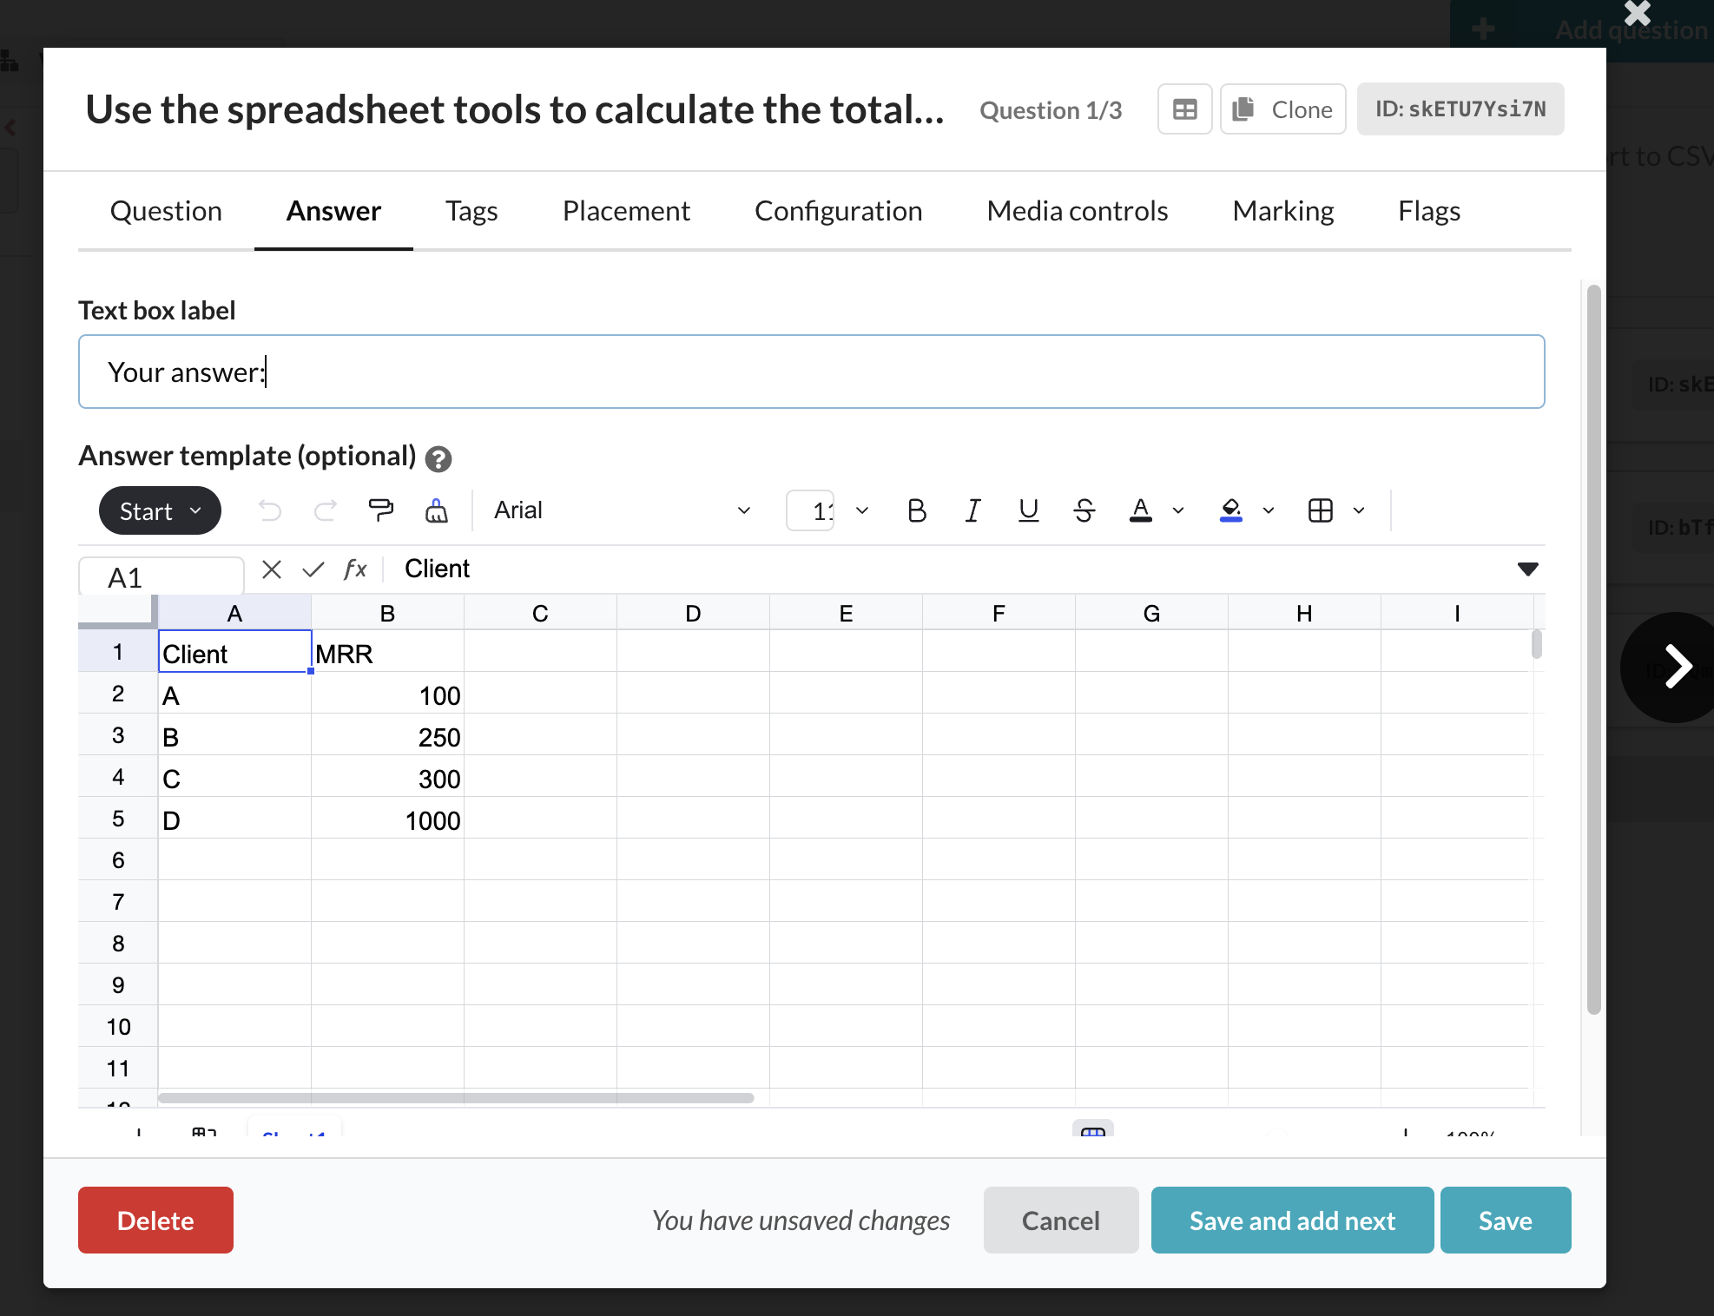
Task: Click the undo icon in spreadsheet toolbar
Action: tap(270, 510)
